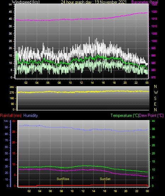Image resolution: width=165 pixels, height=196 pixels.
Task: Select the 24 hour graph date title
Action: (94, 2)
